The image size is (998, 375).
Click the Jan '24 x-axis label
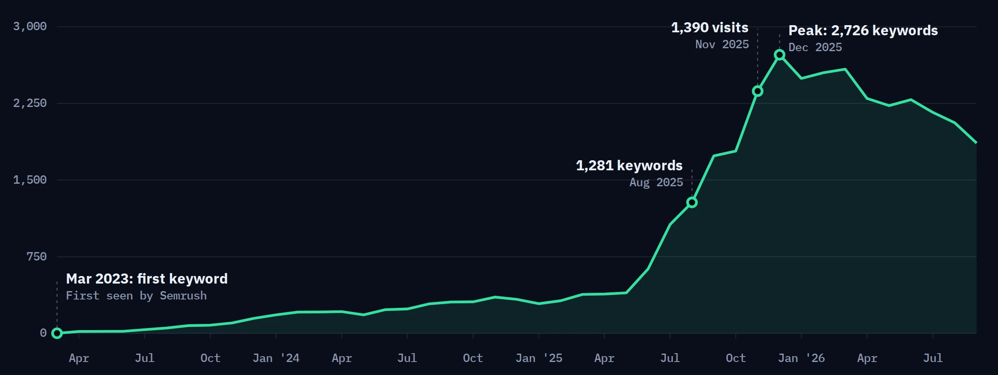coord(276,358)
